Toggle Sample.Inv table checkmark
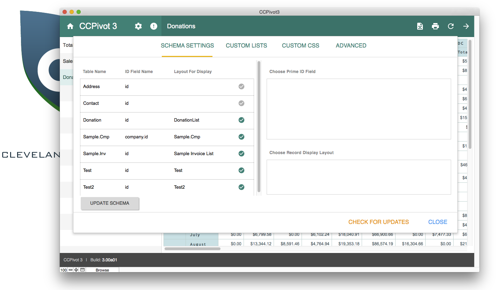499x290 pixels. (241, 154)
